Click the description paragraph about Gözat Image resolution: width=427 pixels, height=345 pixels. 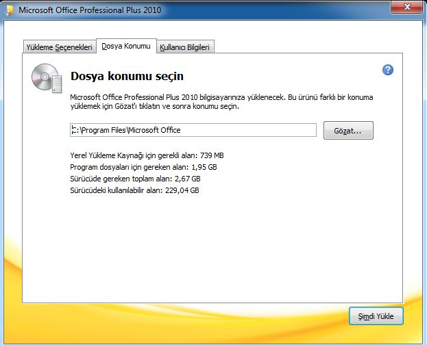tap(221, 101)
